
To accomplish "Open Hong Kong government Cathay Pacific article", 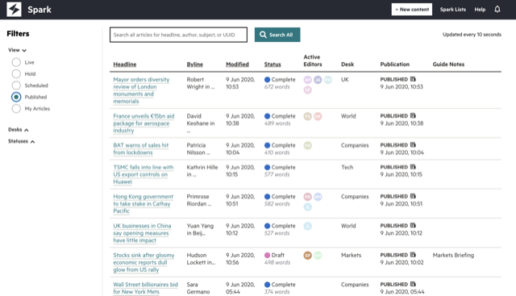I will point(144,203).
